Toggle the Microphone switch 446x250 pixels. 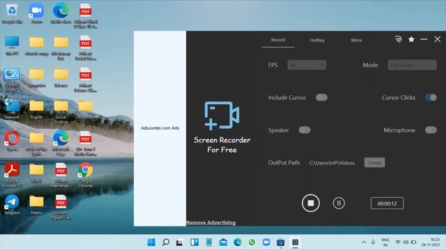click(431, 130)
